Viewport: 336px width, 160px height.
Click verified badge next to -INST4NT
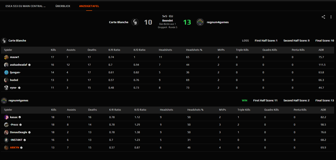coord(24,140)
